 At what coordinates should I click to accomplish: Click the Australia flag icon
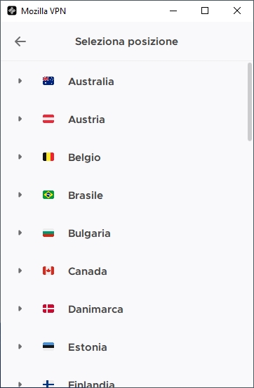(x=48, y=81)
